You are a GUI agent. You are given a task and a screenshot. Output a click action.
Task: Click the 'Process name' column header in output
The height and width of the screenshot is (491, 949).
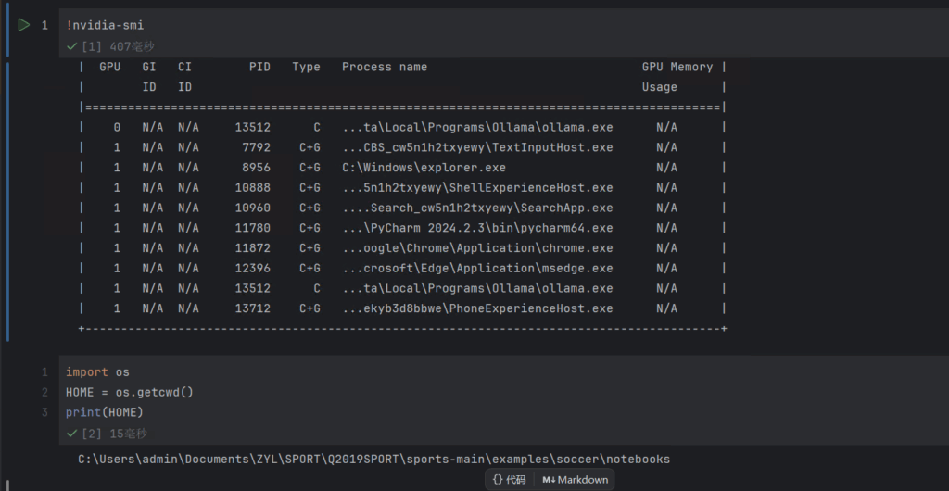click(384, 67)
